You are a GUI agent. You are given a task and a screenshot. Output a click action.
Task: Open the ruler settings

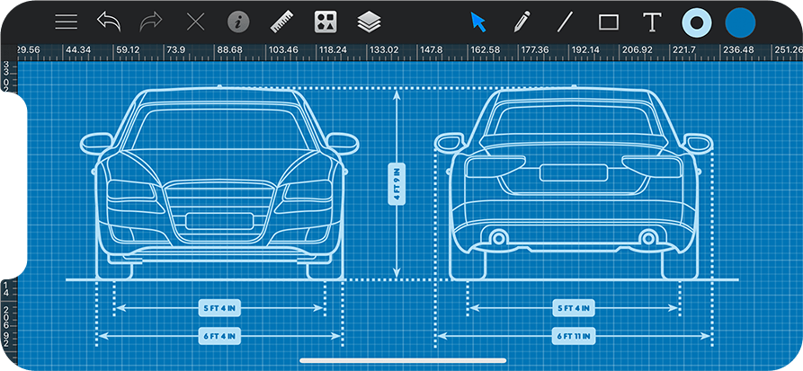[281, 22]
